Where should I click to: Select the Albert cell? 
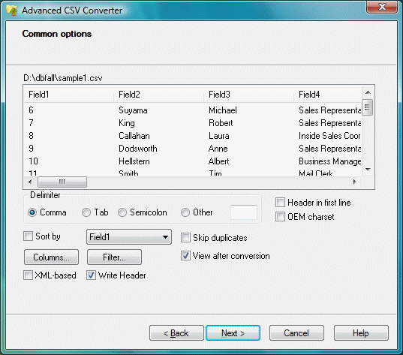[218, 161]
